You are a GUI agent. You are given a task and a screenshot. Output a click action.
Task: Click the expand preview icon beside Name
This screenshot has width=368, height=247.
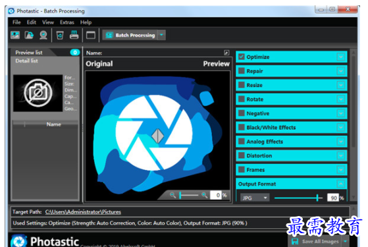point(226,53)
